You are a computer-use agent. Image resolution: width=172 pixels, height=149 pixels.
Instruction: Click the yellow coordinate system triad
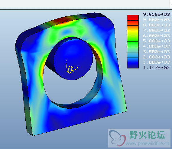72,67
